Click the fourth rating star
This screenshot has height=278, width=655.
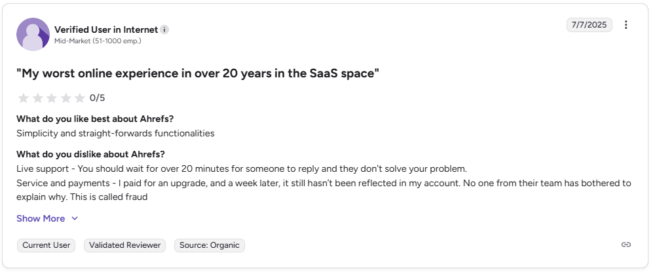[x=65, y=98]
